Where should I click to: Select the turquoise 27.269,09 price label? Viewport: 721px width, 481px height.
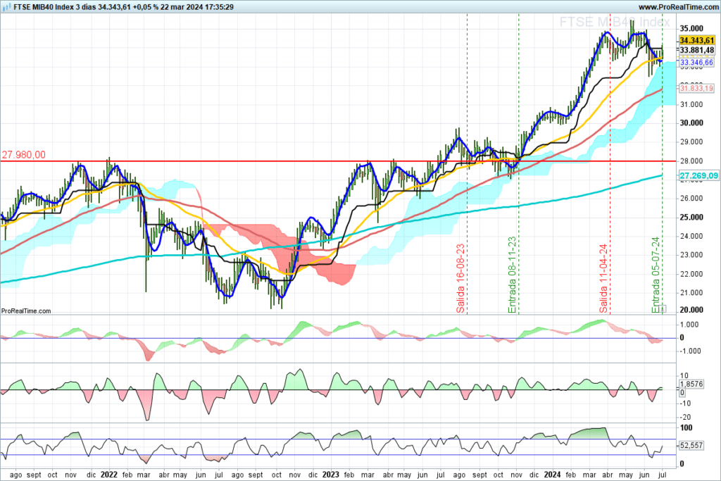pos(698,175)
